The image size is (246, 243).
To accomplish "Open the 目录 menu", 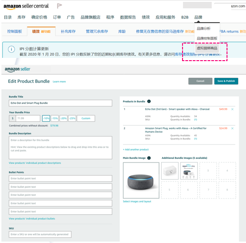I will pos(8,17).
